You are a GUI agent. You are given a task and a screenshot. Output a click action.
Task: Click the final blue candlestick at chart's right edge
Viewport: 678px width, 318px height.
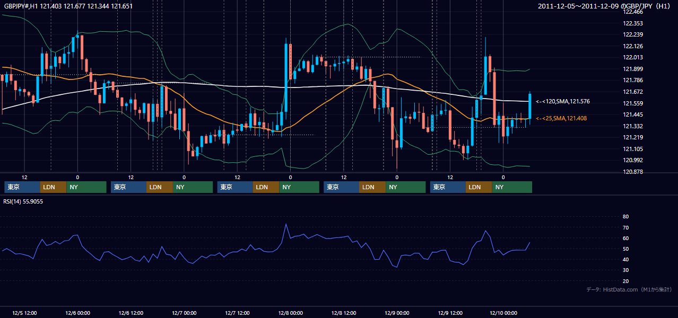[x=529, y=106]
